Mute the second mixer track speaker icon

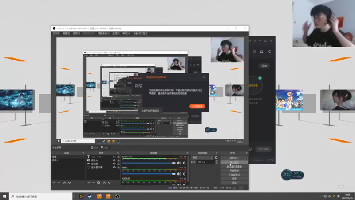point(179,174)
